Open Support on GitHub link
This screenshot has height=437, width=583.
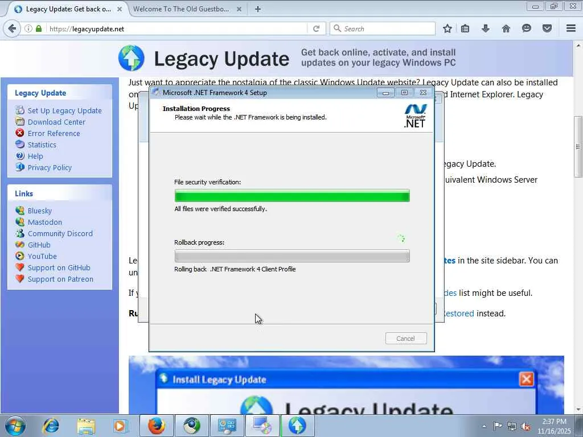[x=59, y=268]
